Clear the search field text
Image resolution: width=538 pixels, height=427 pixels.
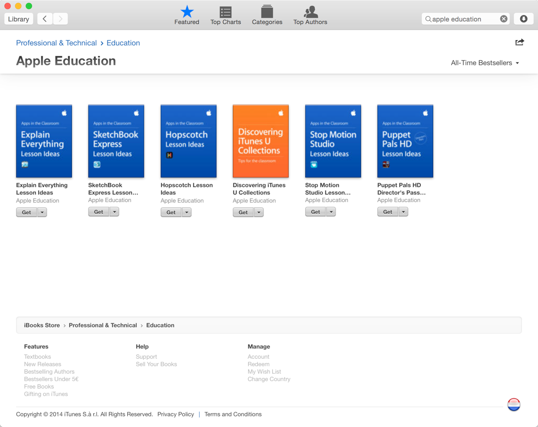point(503,19)
